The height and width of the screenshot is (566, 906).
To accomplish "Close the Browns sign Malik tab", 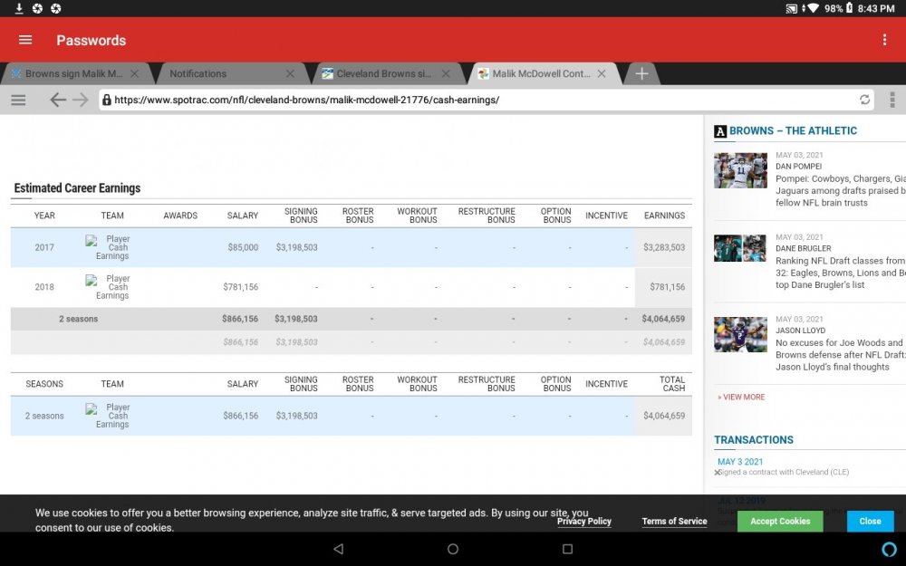I will [x=135, y=74].
